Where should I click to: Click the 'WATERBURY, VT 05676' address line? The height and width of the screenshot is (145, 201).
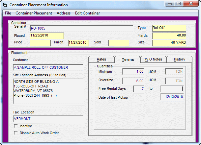coord(33,91)
